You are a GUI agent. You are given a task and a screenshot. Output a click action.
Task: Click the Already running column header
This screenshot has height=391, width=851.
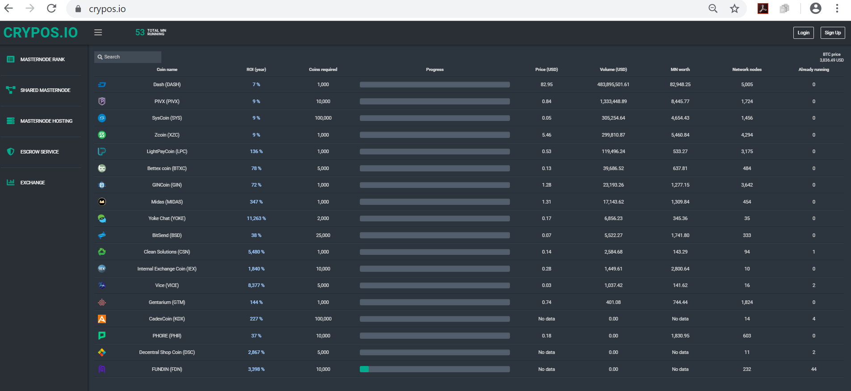click(814, 70)
